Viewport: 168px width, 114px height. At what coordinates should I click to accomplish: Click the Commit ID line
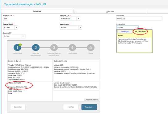75,87
